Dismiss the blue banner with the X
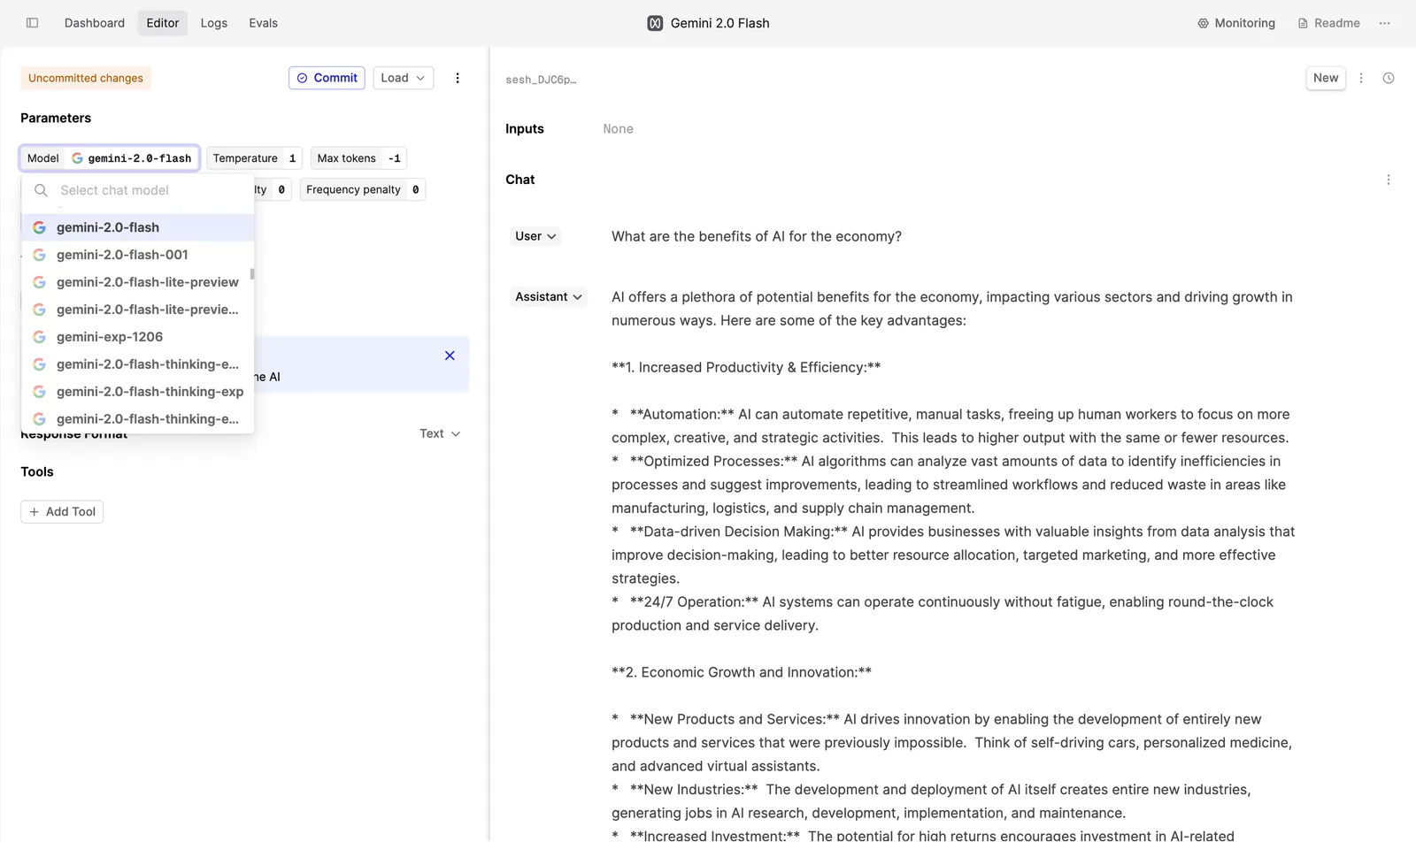 pyautogui.click(x=450, y=356)
